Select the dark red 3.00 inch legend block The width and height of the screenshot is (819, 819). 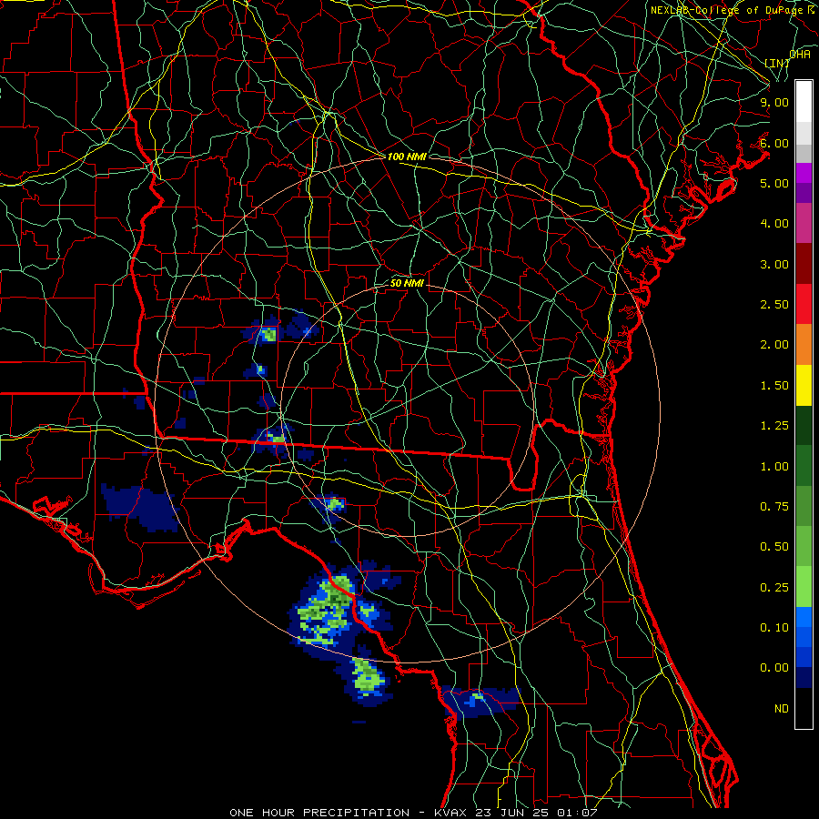click(804, 264)
